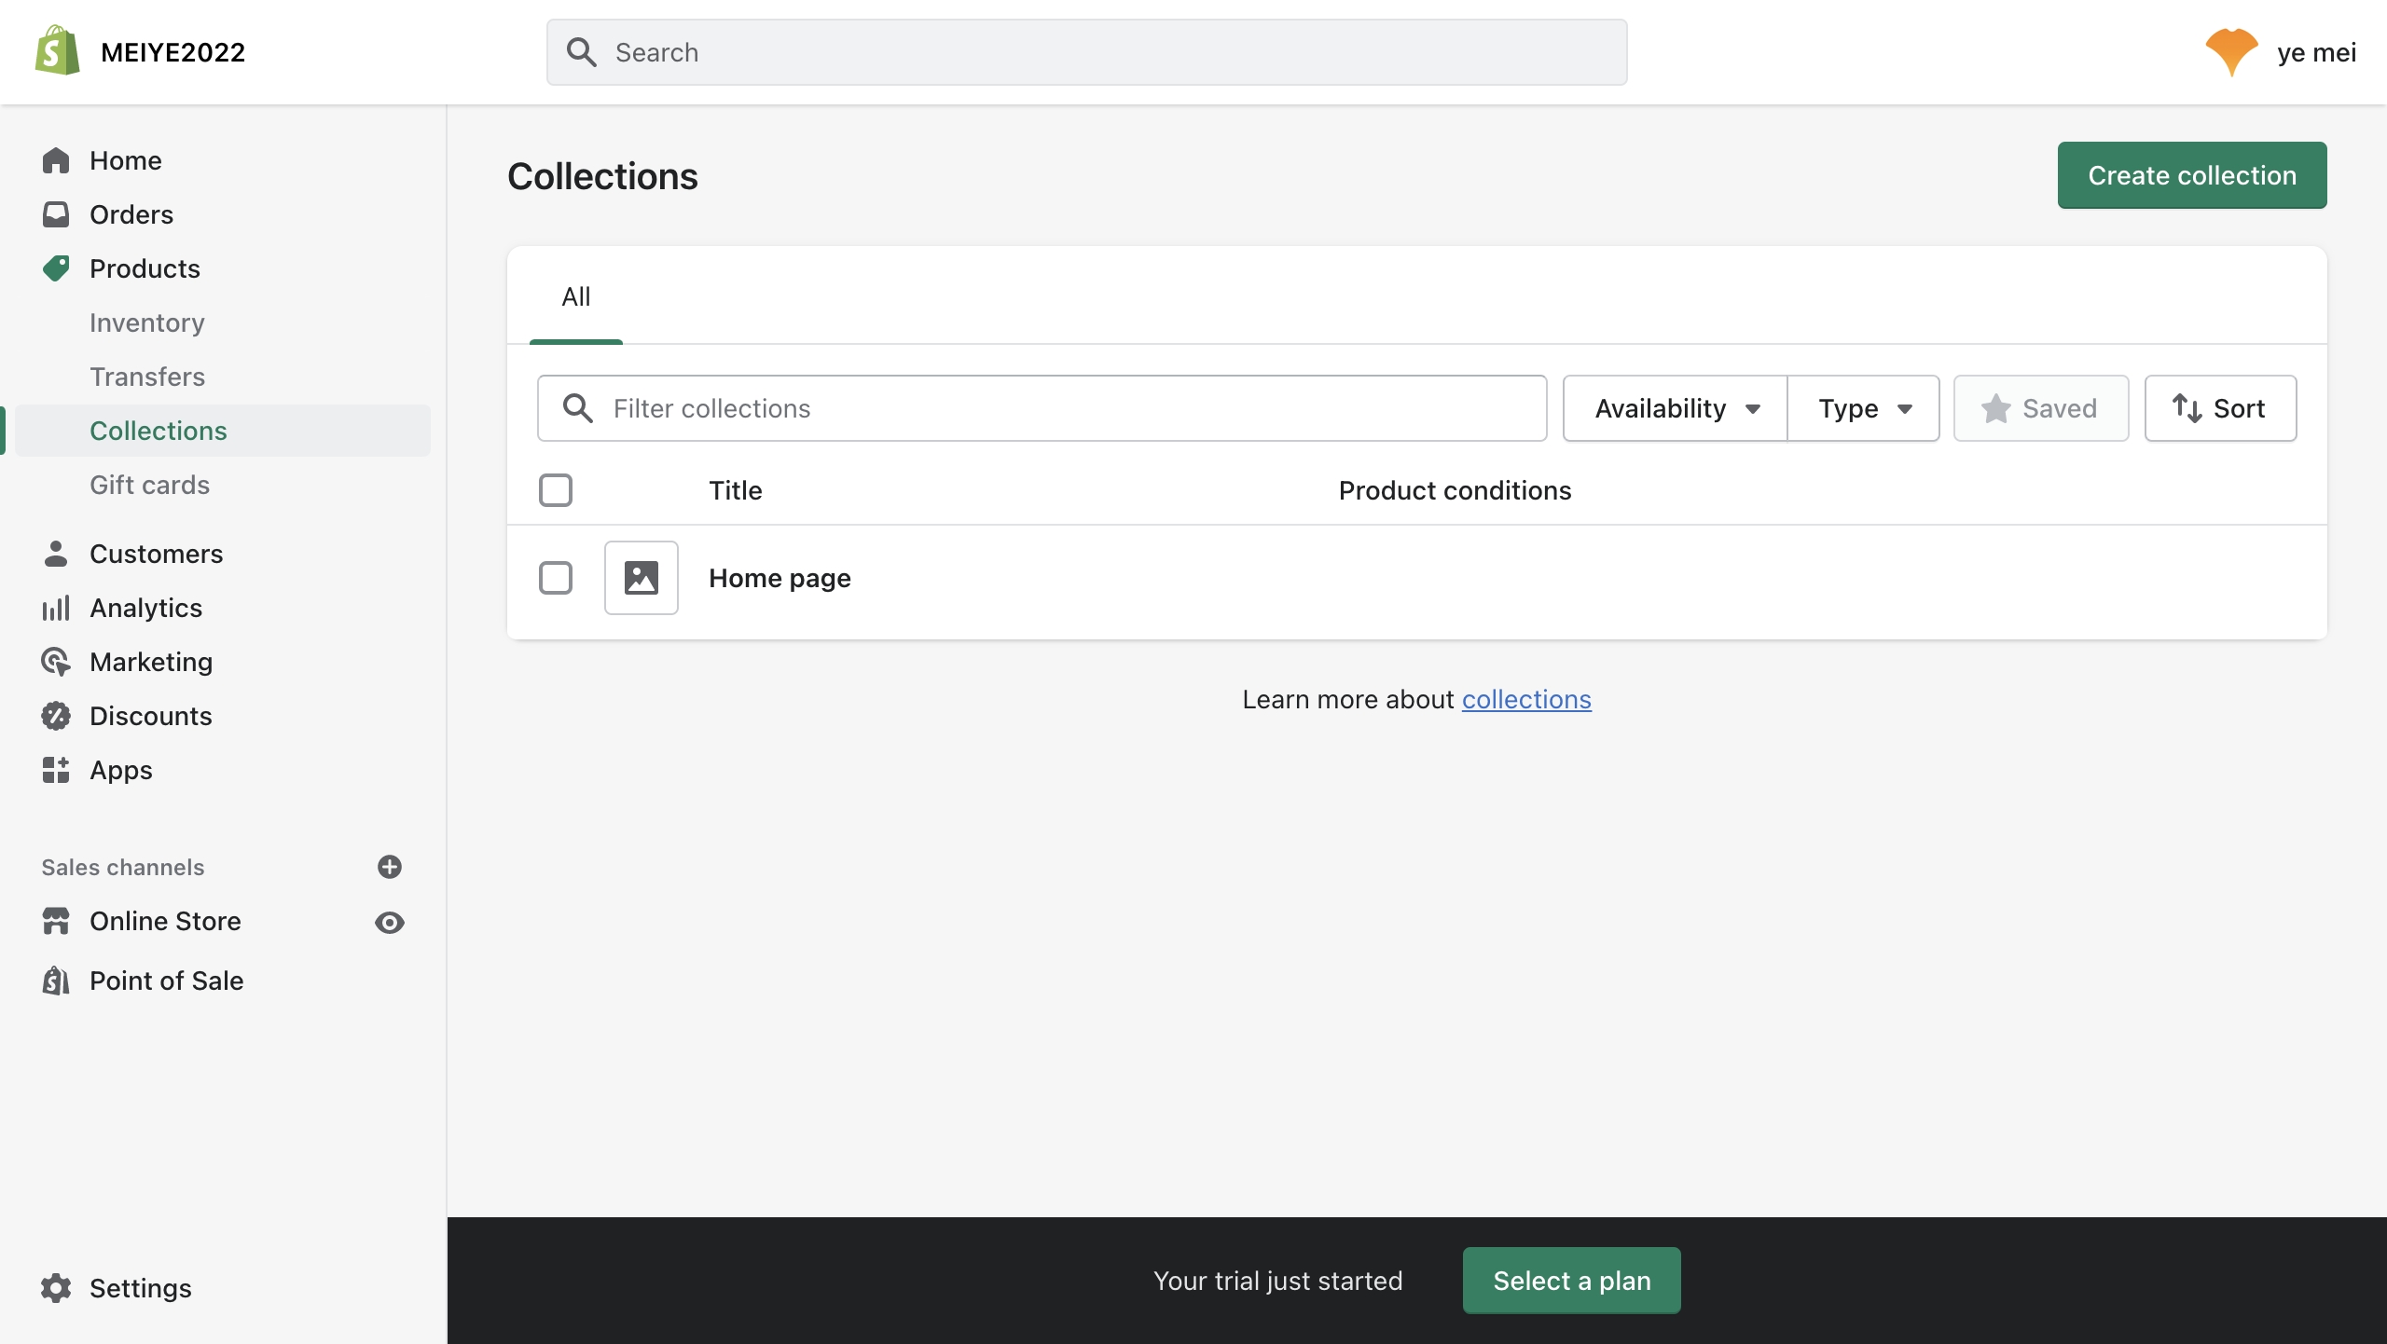
Task: Focus the top Search field
Action: coord(1087,52)
